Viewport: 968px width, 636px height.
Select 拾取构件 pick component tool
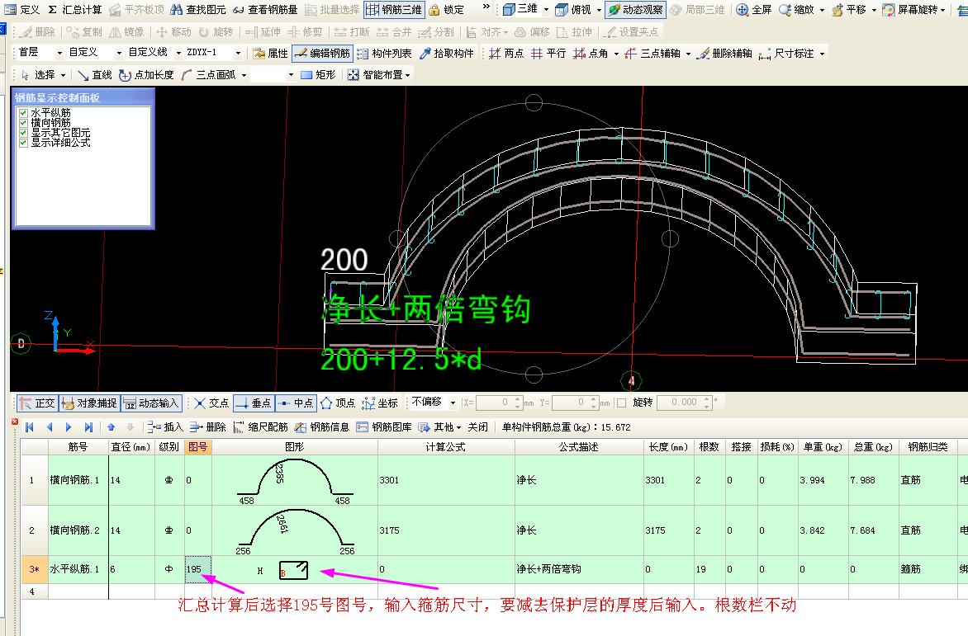point(446,53)
